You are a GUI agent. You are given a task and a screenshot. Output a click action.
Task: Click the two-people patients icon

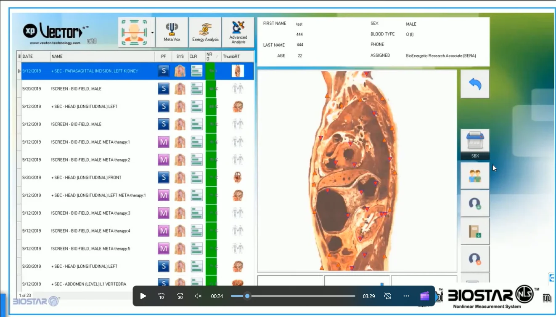[475, 176]
